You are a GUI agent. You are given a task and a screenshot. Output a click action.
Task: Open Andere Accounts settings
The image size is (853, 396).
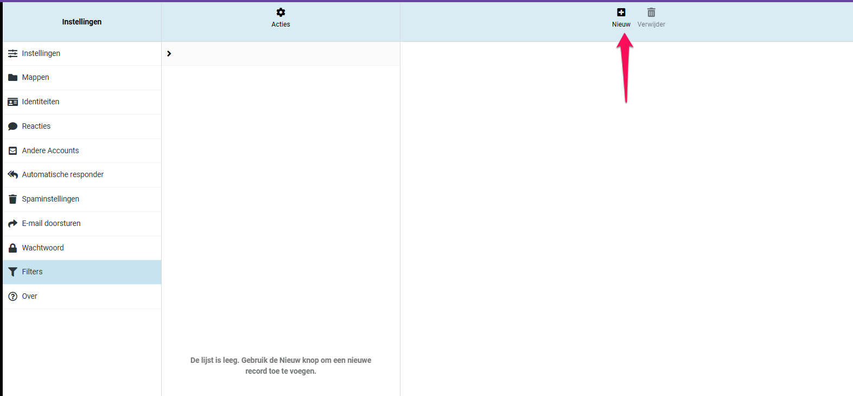[82, 150]
